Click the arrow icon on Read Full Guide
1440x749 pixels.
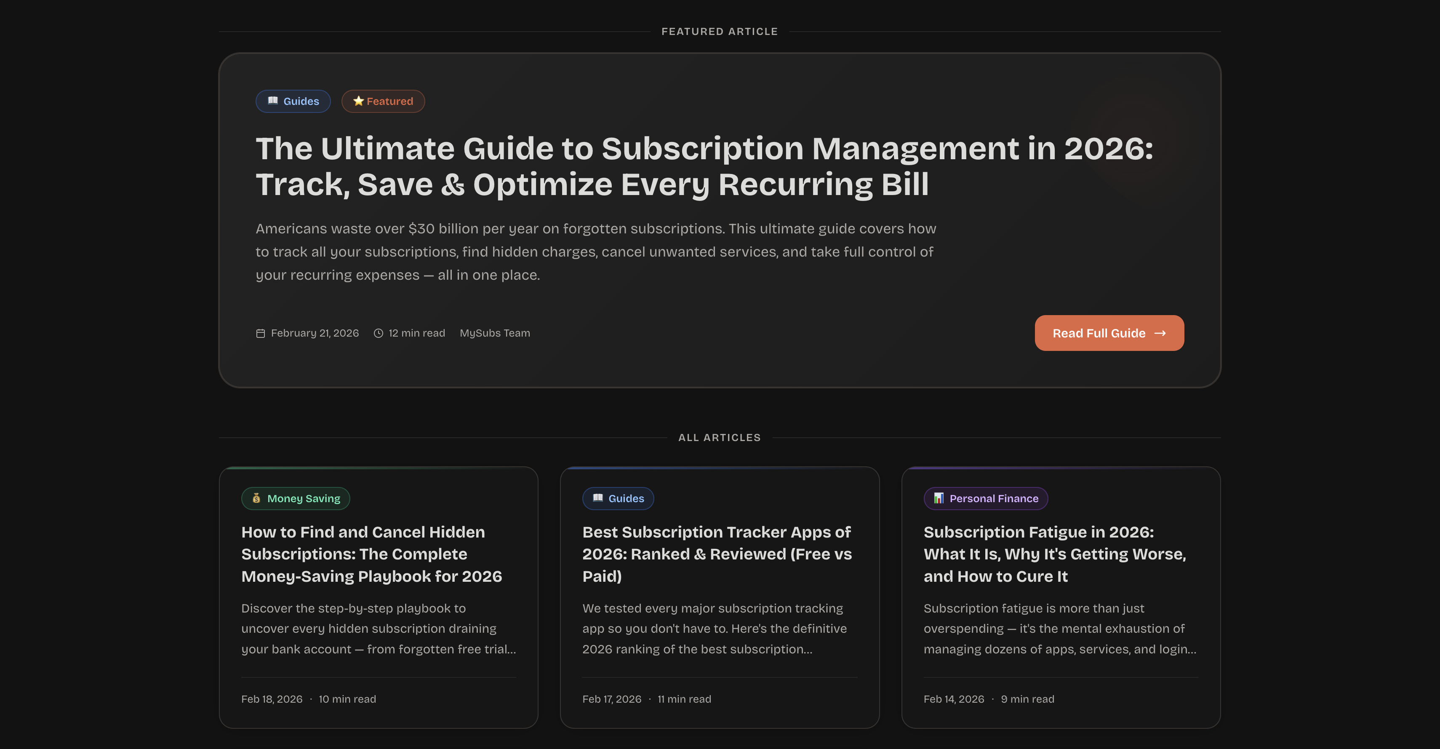tap(1160, 333)
